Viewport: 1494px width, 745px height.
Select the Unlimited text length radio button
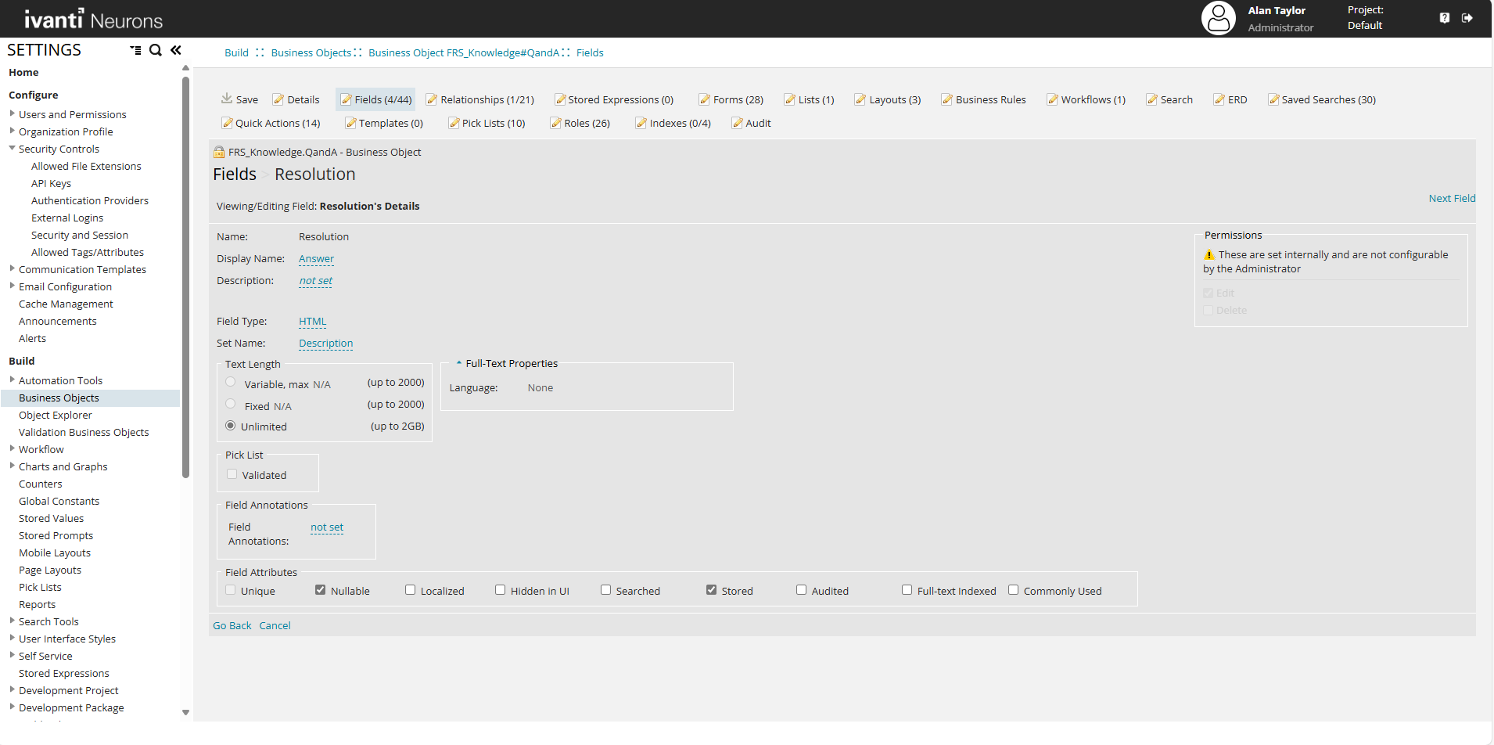pyautogui.click(x=230, y=426)
